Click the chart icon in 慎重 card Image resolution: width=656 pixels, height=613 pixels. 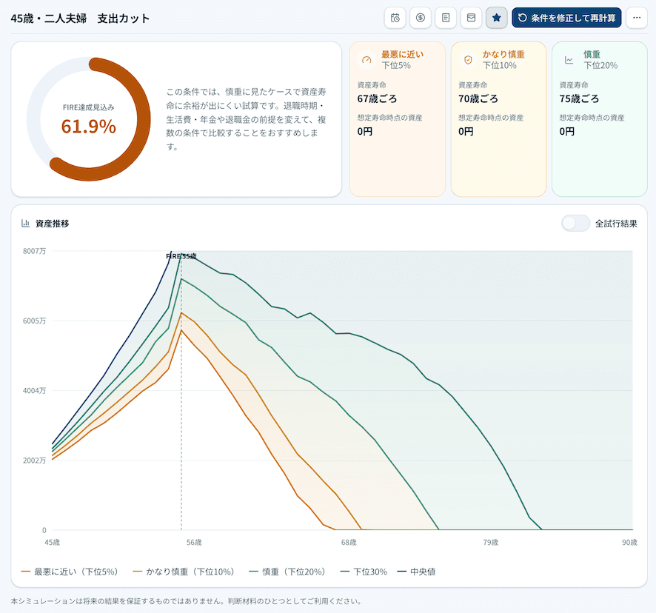click(x=569, y=60)
